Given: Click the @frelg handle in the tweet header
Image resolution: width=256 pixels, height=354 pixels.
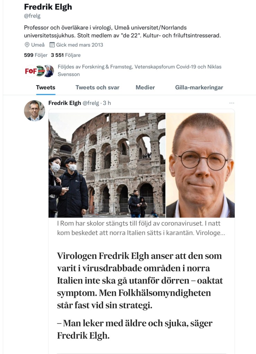Looking at the screenshot, I should (x=91, y=103).
